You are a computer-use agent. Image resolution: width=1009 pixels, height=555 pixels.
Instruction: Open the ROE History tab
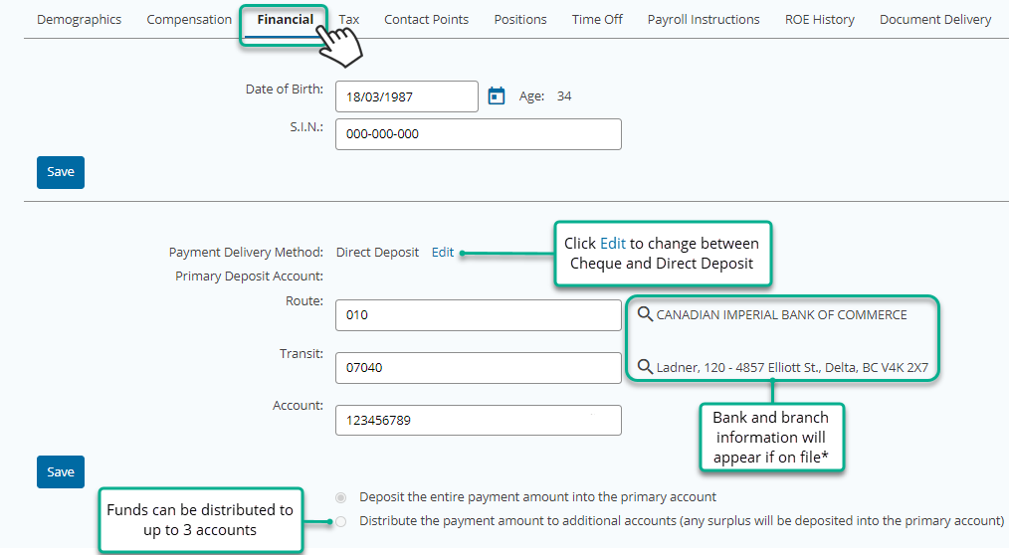pos(819,19)
